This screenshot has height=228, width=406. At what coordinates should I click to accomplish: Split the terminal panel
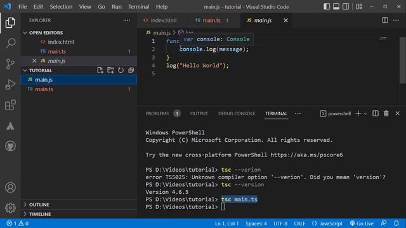[x=376, y=113]
